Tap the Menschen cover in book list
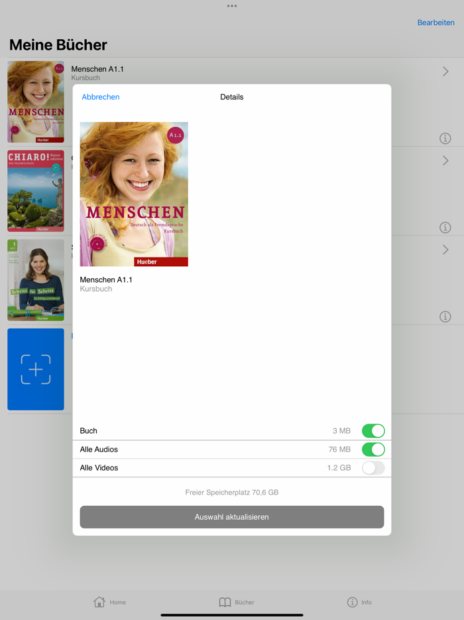This screenshot has width=464, height=620. 36,102
